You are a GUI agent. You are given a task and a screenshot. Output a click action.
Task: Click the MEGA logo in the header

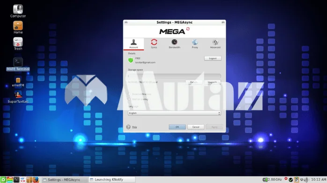pos(174,31)
